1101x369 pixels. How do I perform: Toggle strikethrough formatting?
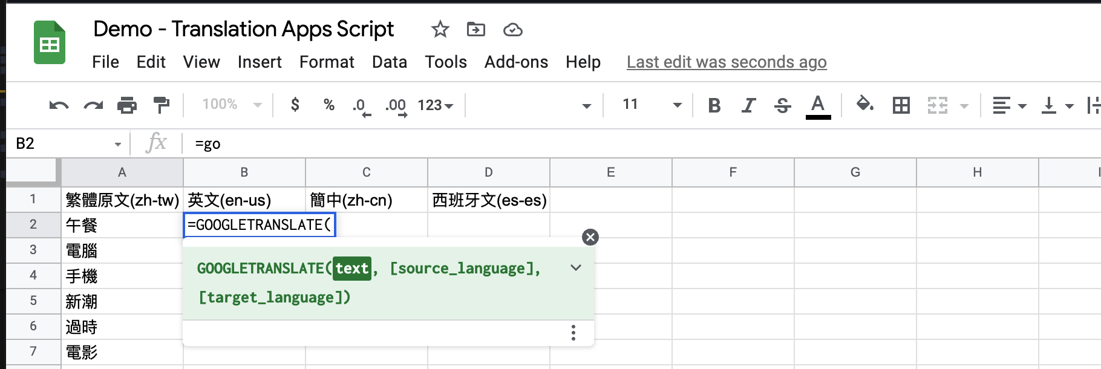click(782, 105)
